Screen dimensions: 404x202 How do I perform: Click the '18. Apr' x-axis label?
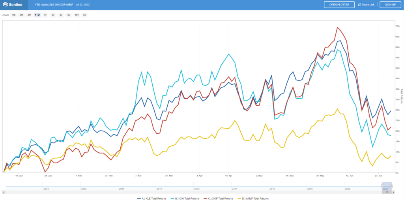[229, 176]
